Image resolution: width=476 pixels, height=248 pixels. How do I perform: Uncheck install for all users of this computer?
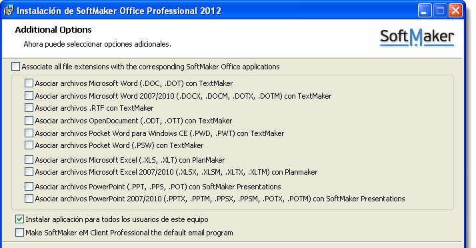click(x=19, y=219)
